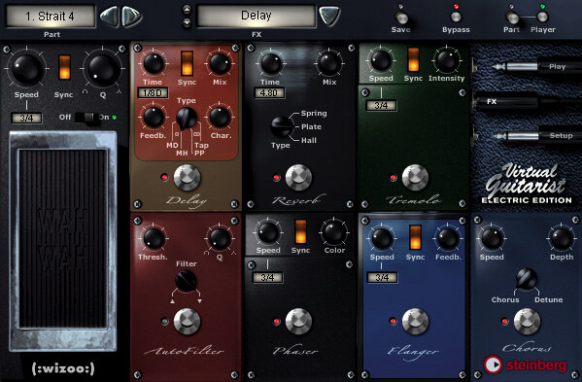Click the Tremolo pedal footswitch
This screenshot has width=582, height=382.
pos(415,178)
